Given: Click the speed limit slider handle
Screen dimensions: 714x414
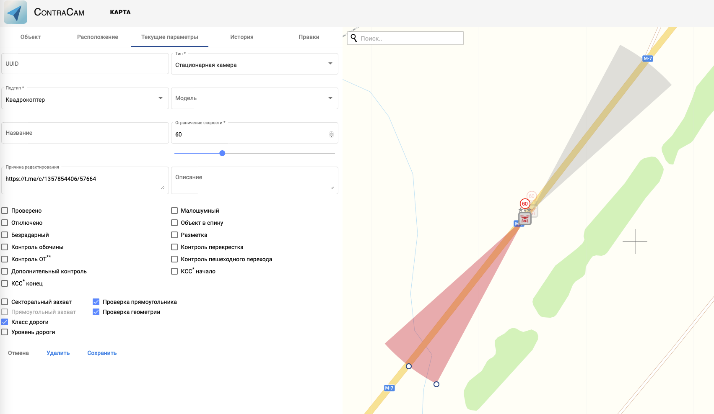Looking at the screenshot, I should point(222,153).
